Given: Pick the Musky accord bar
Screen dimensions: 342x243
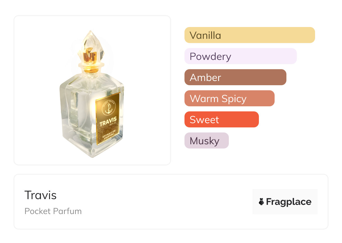Looking at the screenshot, I should click(x=206, y=141).
